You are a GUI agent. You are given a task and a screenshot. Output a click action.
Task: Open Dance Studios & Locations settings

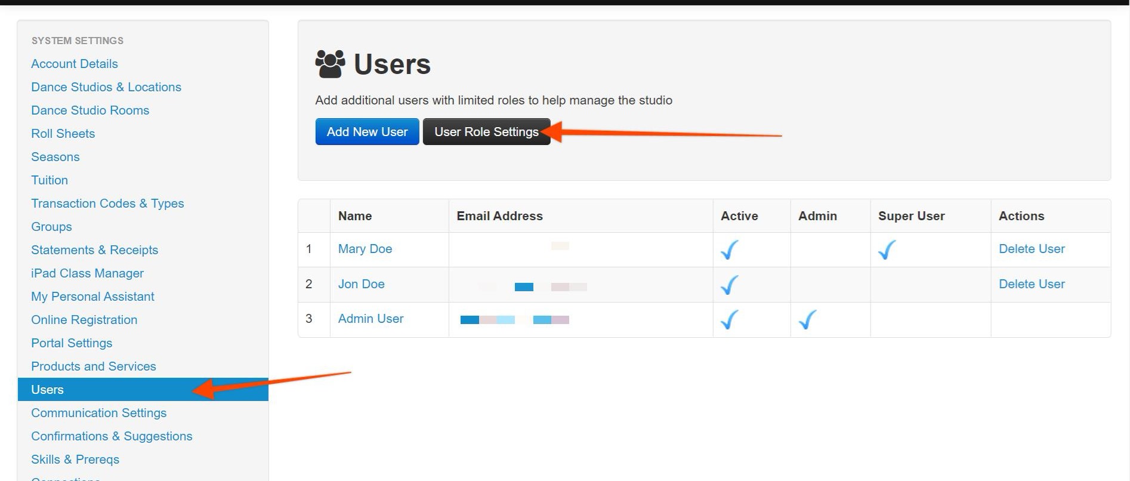(x=106, y=87)
